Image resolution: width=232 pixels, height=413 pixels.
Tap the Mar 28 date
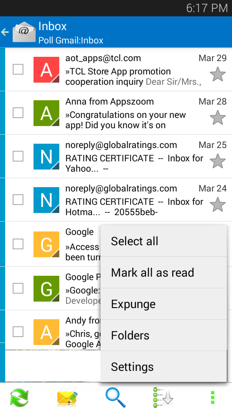coord(213,102)
